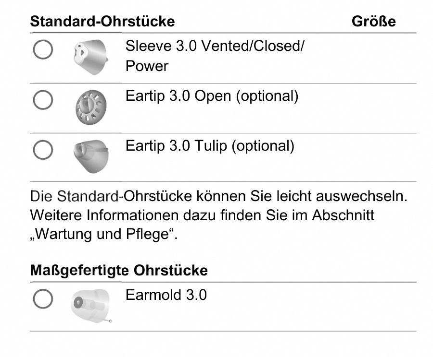Click the "Eartip 3.0 Open (optional)" label
This screenshot has width=433, height=357.
click(212, 96)
